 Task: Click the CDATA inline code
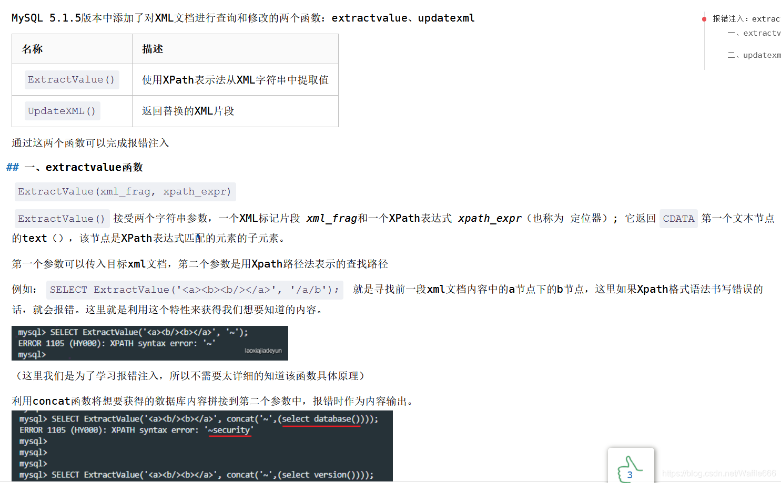coord(678,219)
